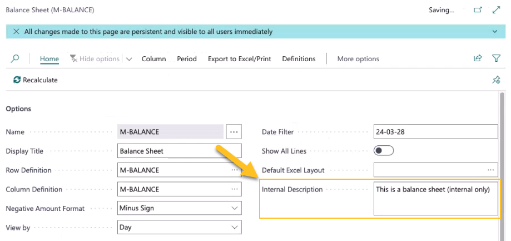
Task: Click the expand page arrows icon
Action: click(496, 10)
